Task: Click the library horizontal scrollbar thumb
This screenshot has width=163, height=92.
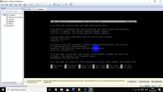Action: pos(10,83)
